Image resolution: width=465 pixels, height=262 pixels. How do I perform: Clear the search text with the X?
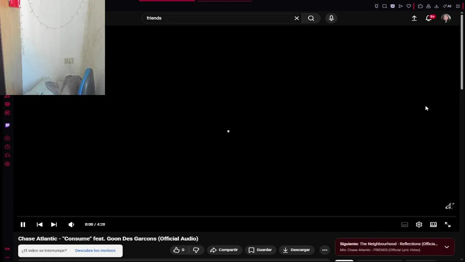(297, 18)
